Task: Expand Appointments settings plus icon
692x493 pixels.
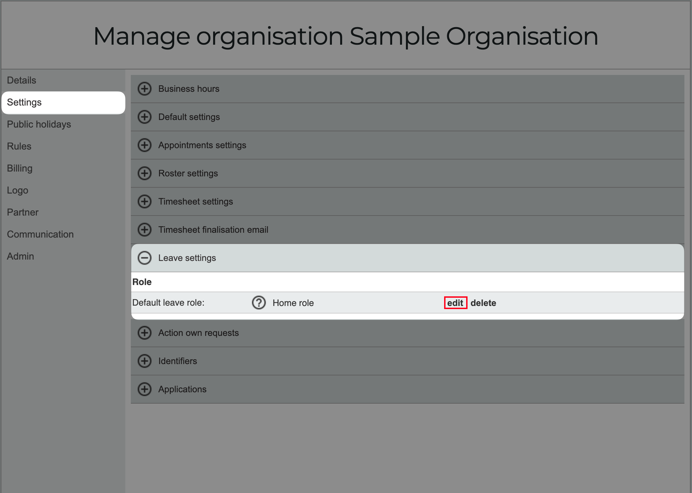Action: click(145, 145)
